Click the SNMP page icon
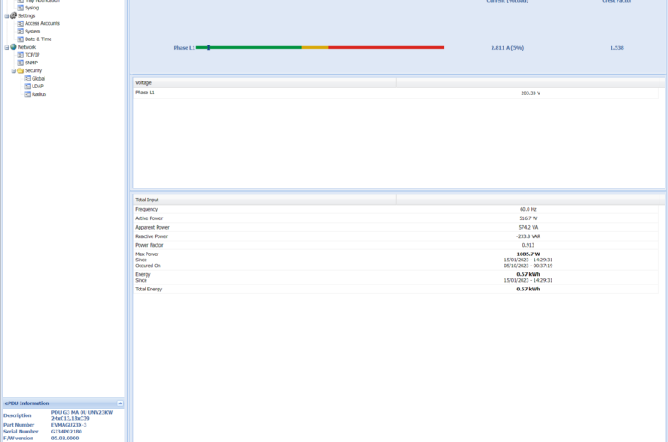Viewport: 668px width, 442px height. [21, 63]
